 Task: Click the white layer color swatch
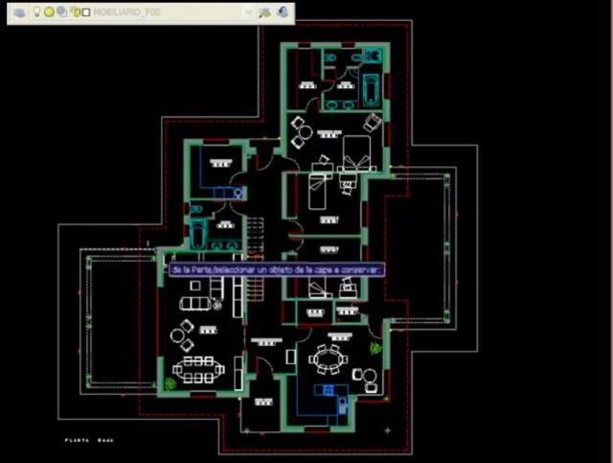(86, 12)
